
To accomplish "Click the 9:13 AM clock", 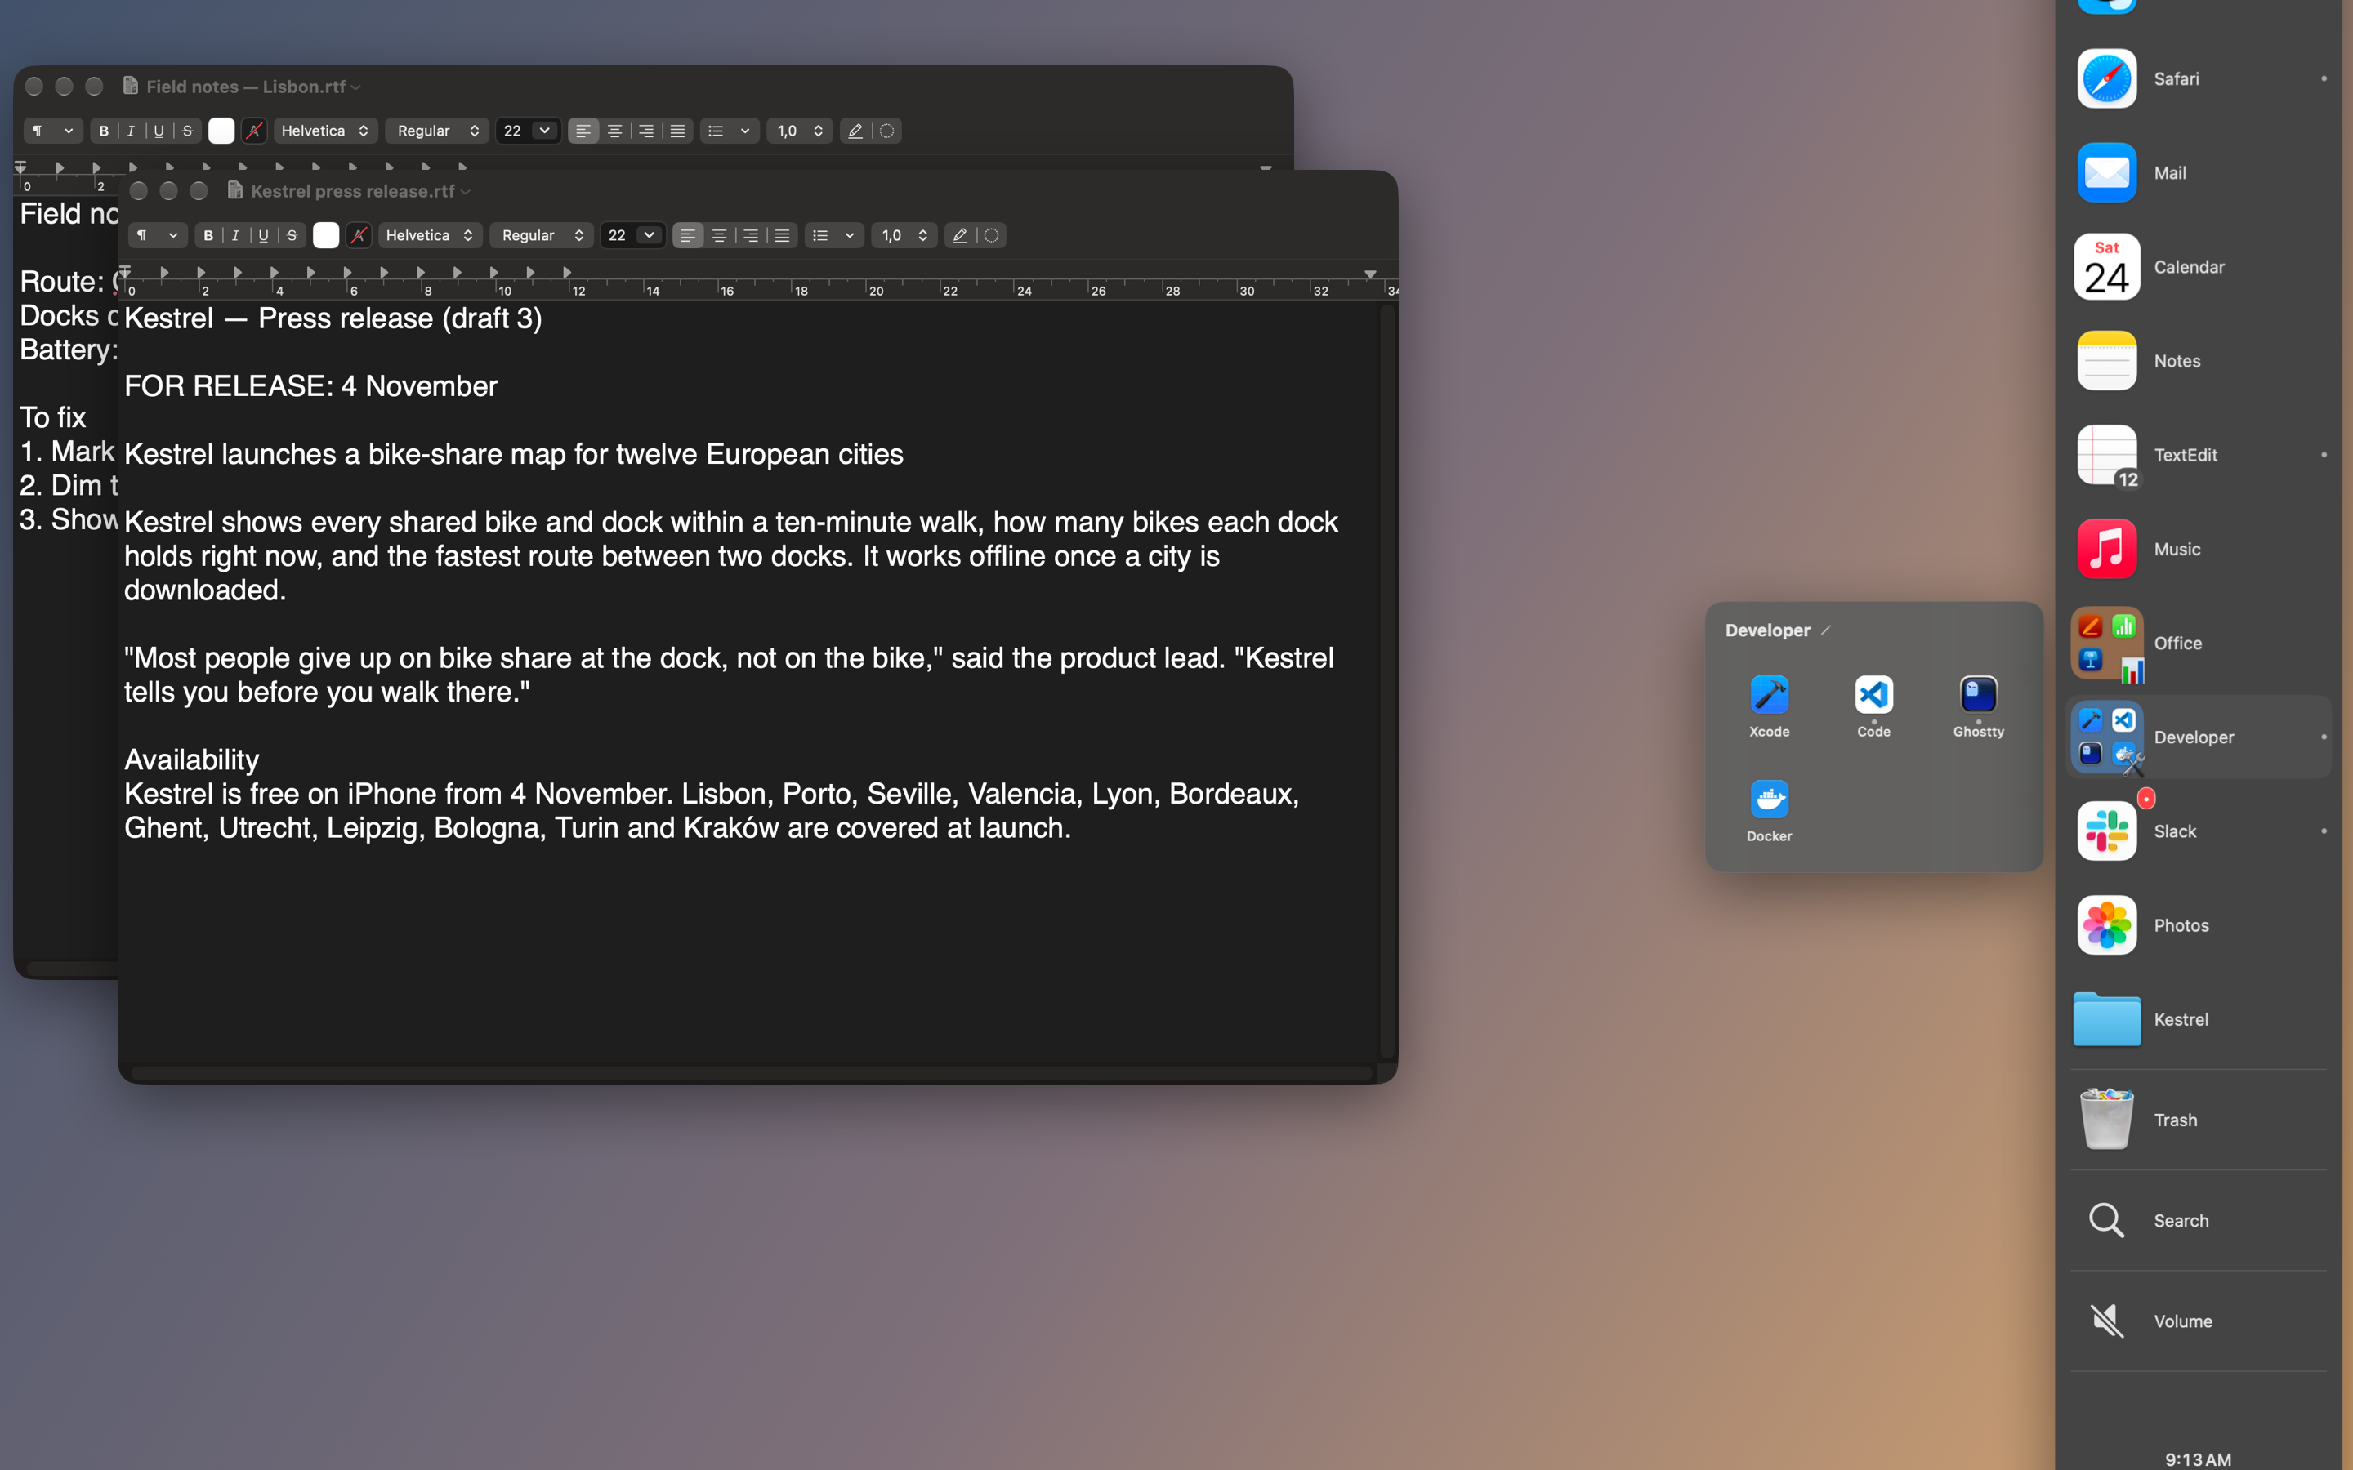I will pyautogui.click(x=2198, y=1459).
